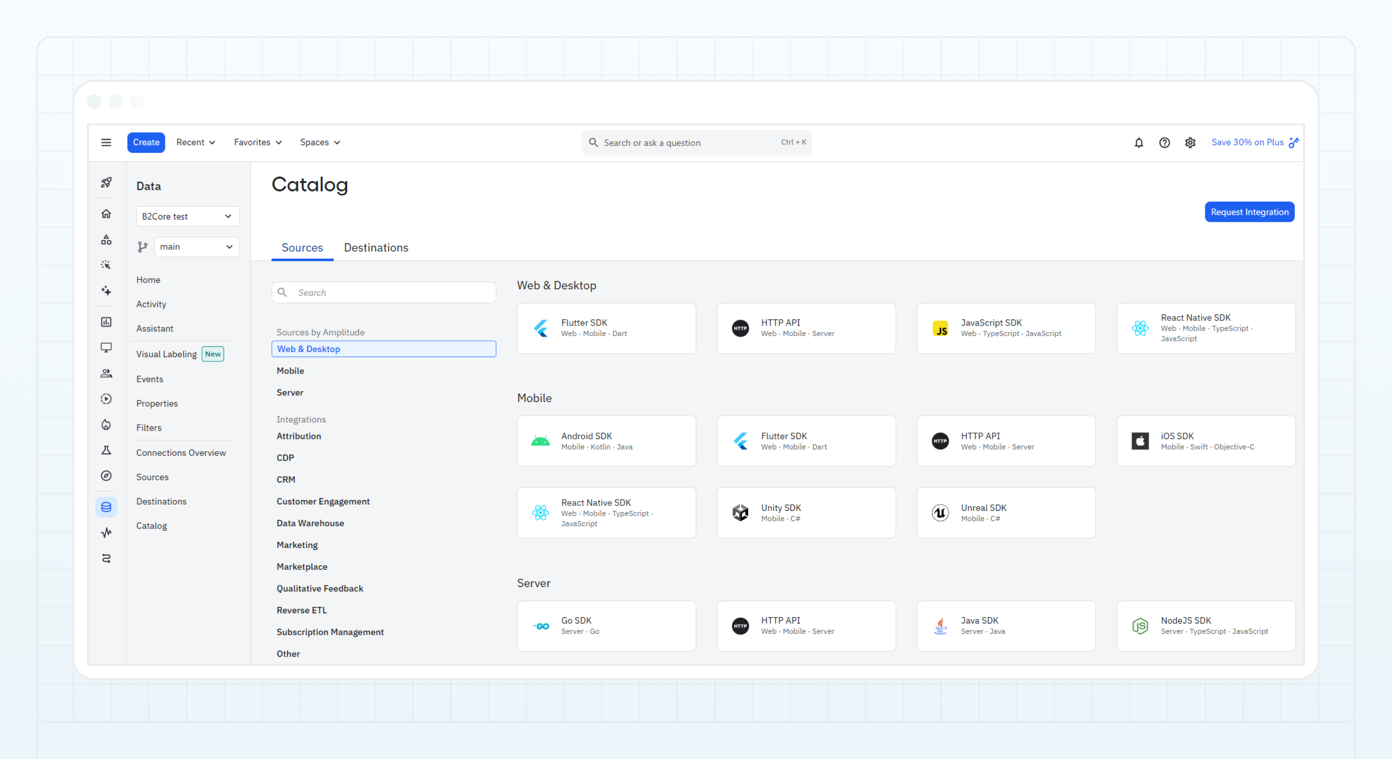
Task: Select the highlighted Web & Desktop filter
Action: point(384,349)
